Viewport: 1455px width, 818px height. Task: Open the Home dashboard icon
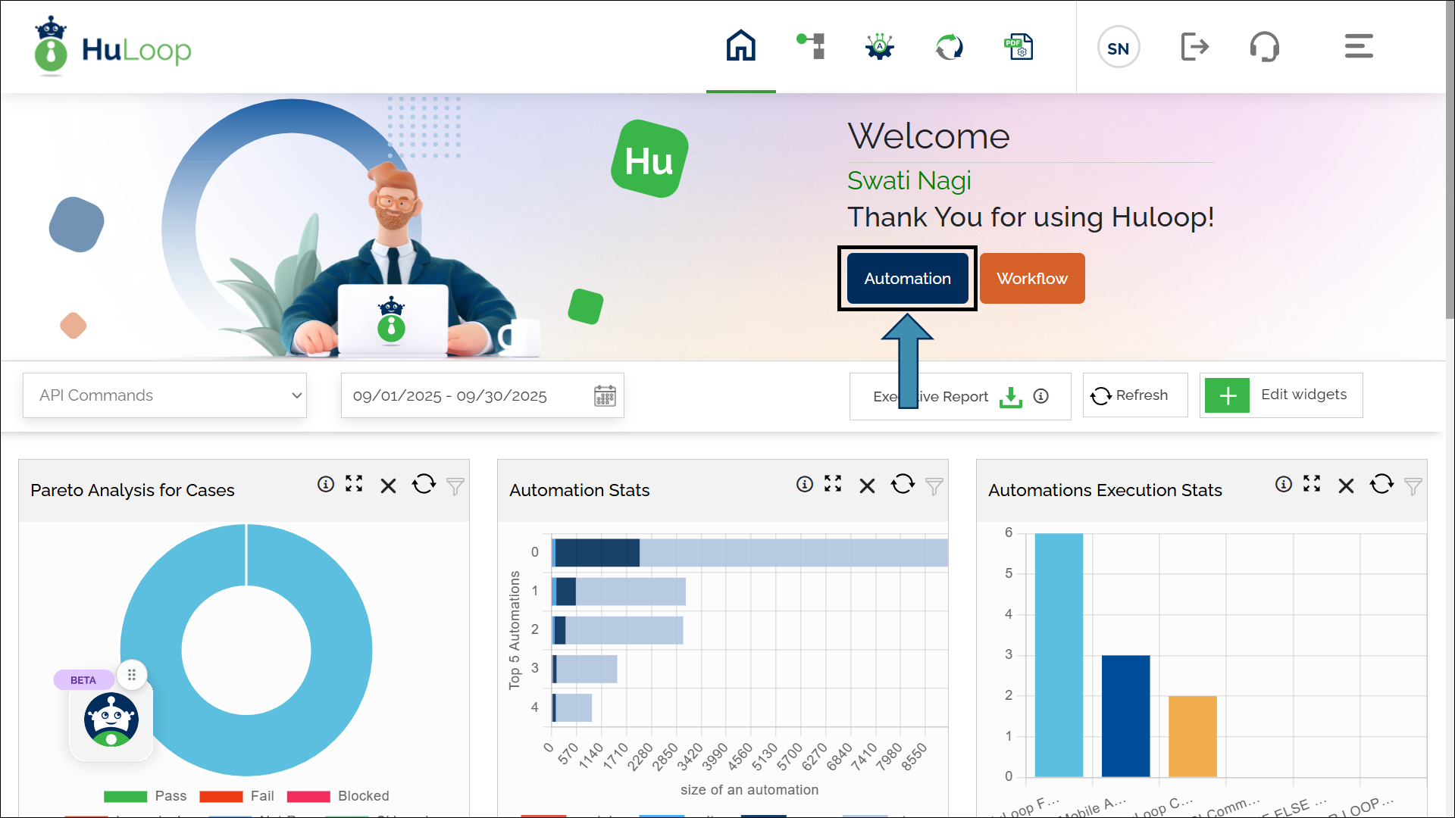[x=740, y=46]
